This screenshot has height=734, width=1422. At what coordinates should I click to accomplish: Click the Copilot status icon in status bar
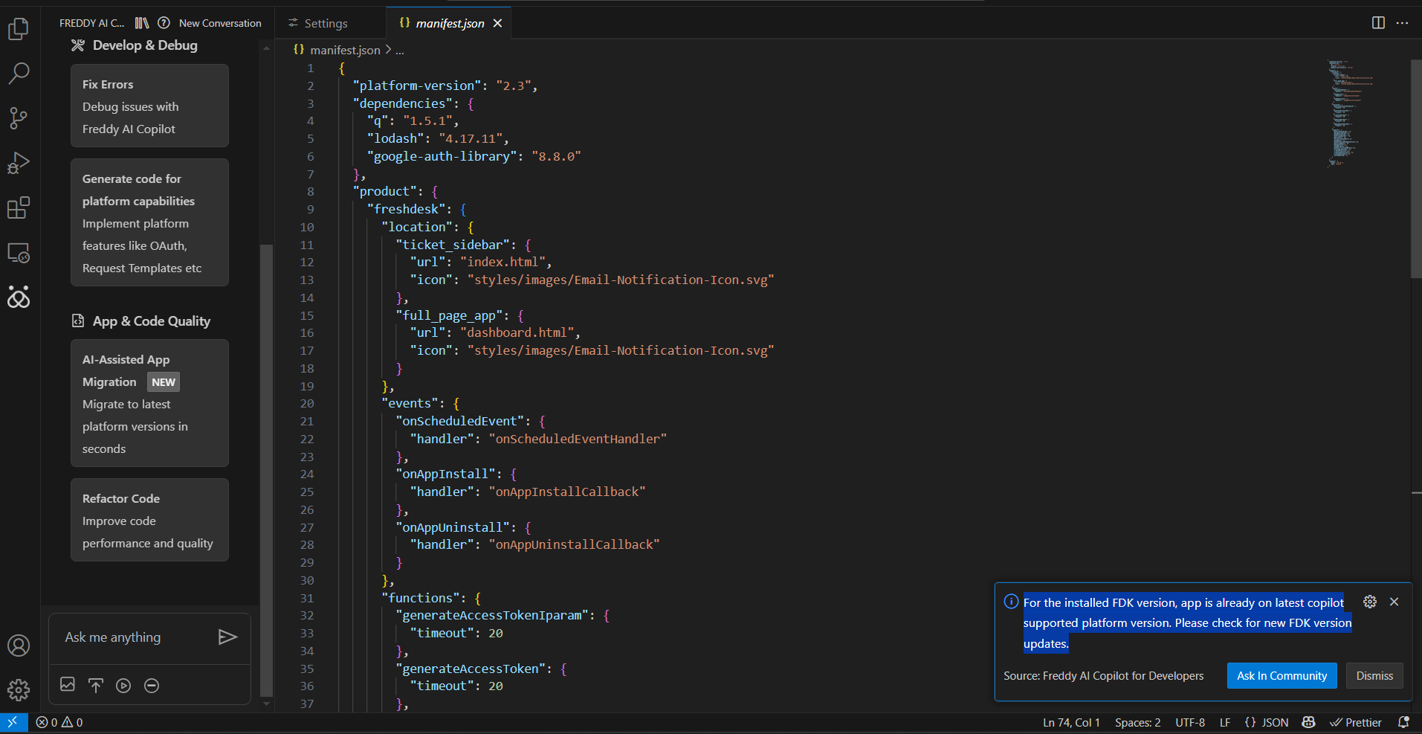pos(1309,722)
